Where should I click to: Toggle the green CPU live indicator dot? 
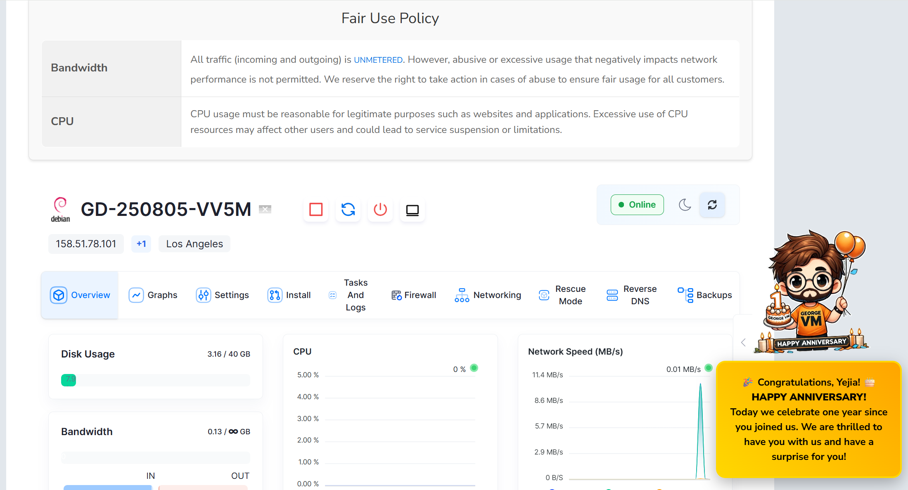(x=474, y=368)
